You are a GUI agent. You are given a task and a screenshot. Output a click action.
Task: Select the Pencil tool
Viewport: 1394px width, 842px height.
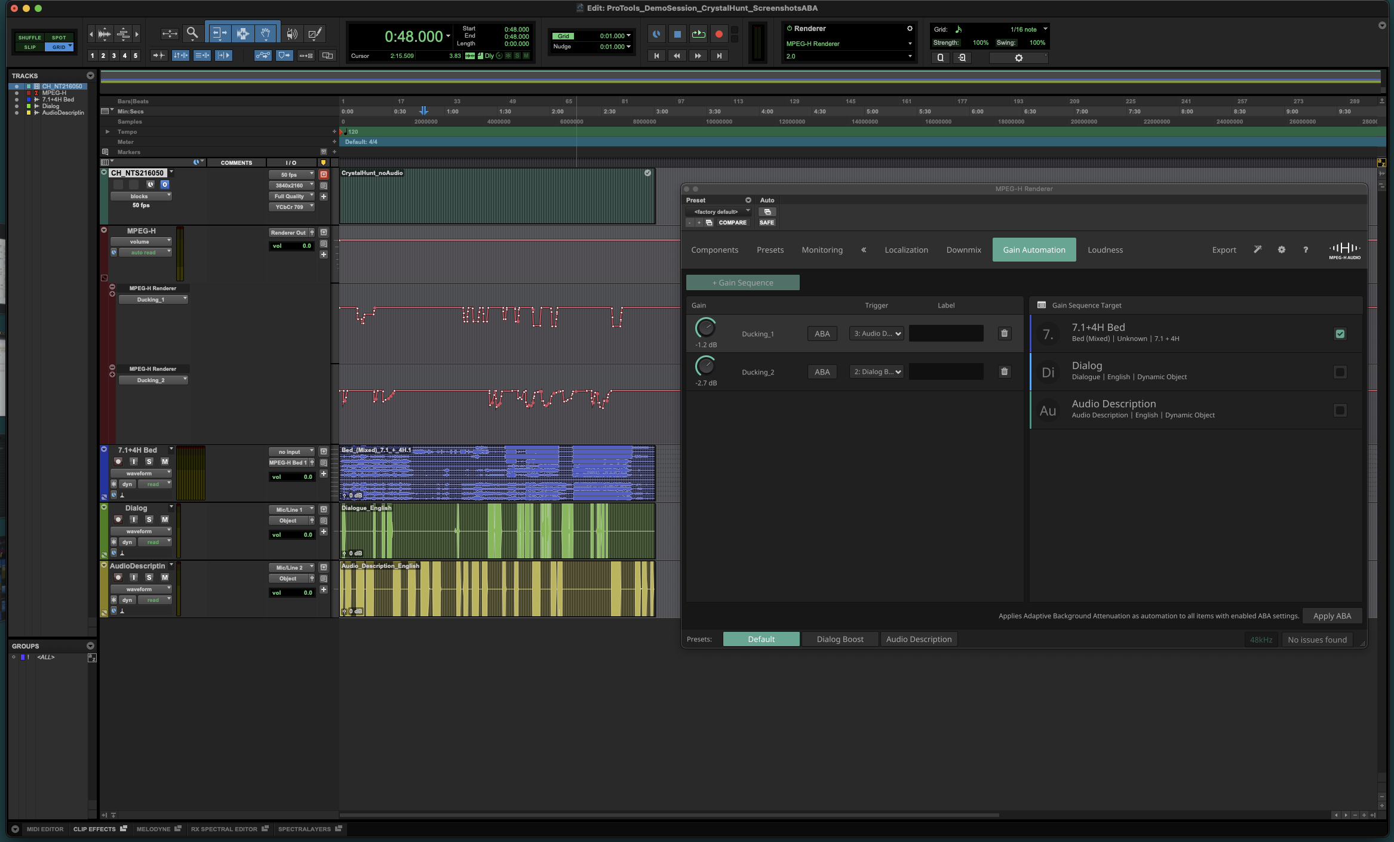click(315, 34)
